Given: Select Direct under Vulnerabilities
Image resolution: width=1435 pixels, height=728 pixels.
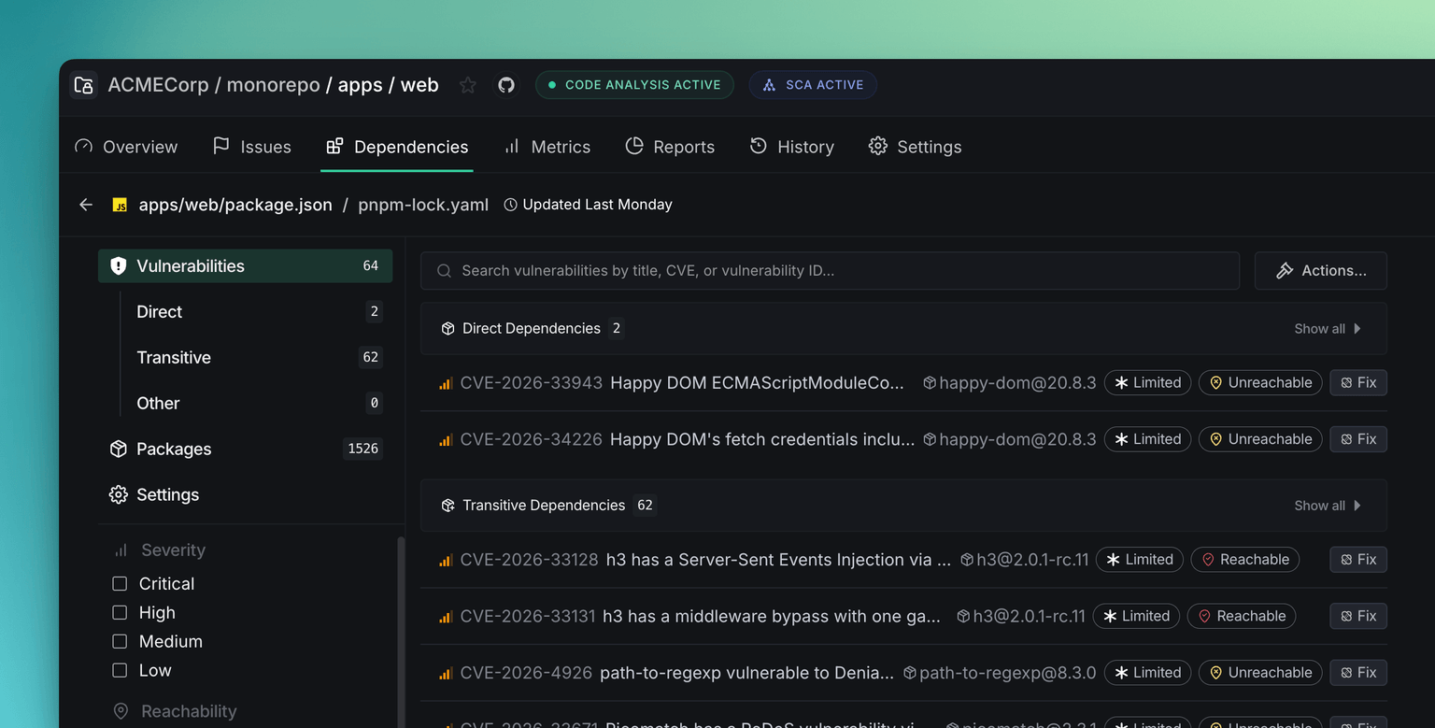Looking at the screenshot, I should tap(258, 312).
